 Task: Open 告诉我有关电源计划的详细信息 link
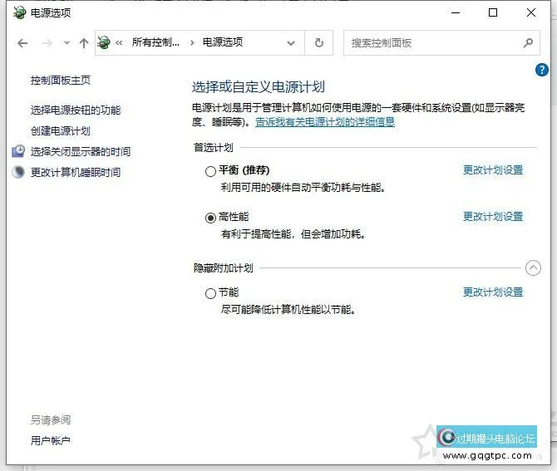[325, 122]
